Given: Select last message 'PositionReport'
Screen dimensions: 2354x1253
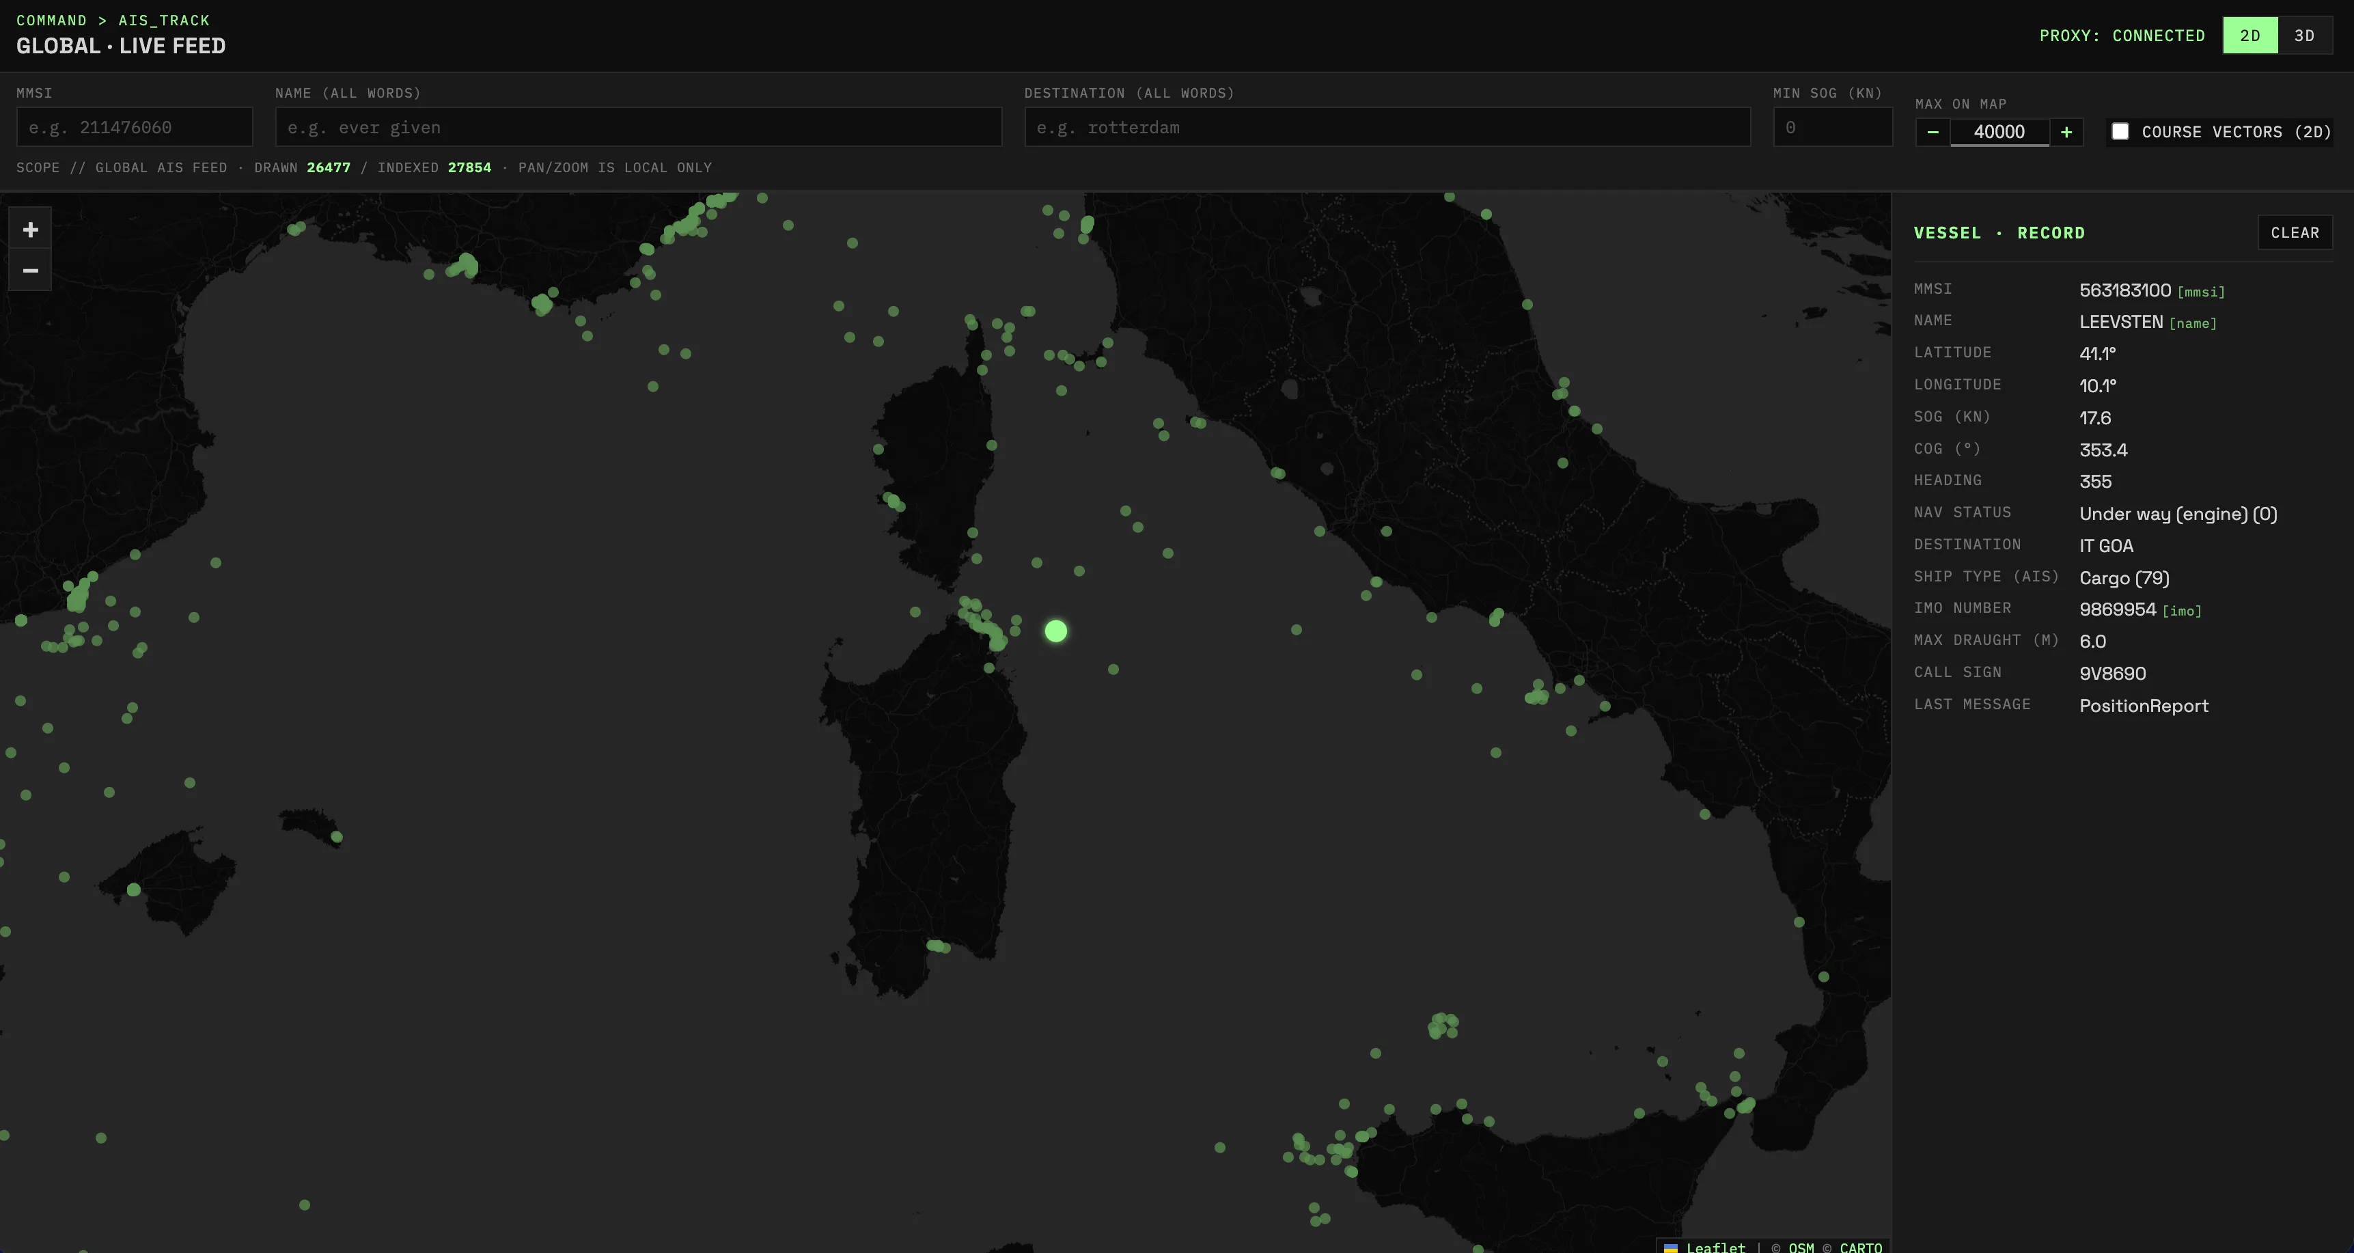Looking at the screenshot, I should tap(2144, 706).
